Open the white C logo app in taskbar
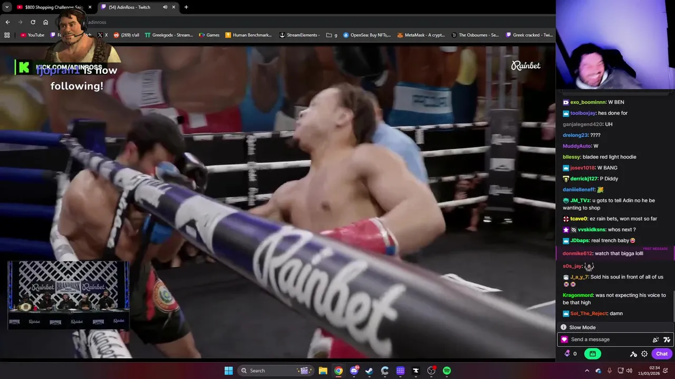This screenshot has height=379, width=675. click(385, 371)
